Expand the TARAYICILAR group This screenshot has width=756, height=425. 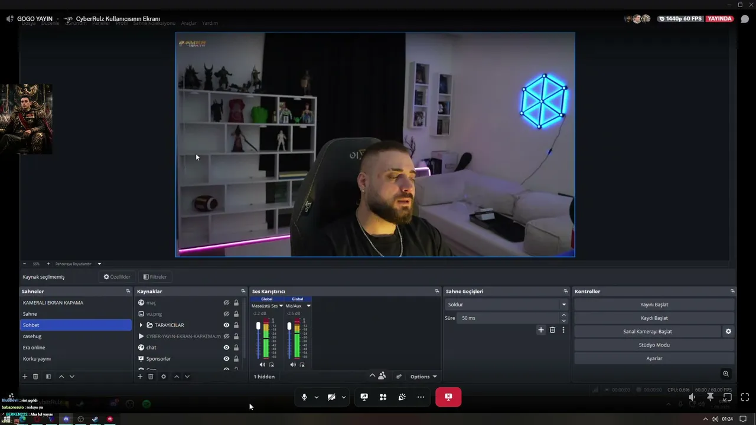141,325
